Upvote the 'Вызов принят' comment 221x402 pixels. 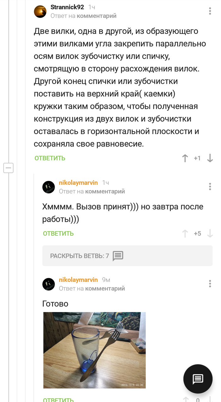point(185,234)
